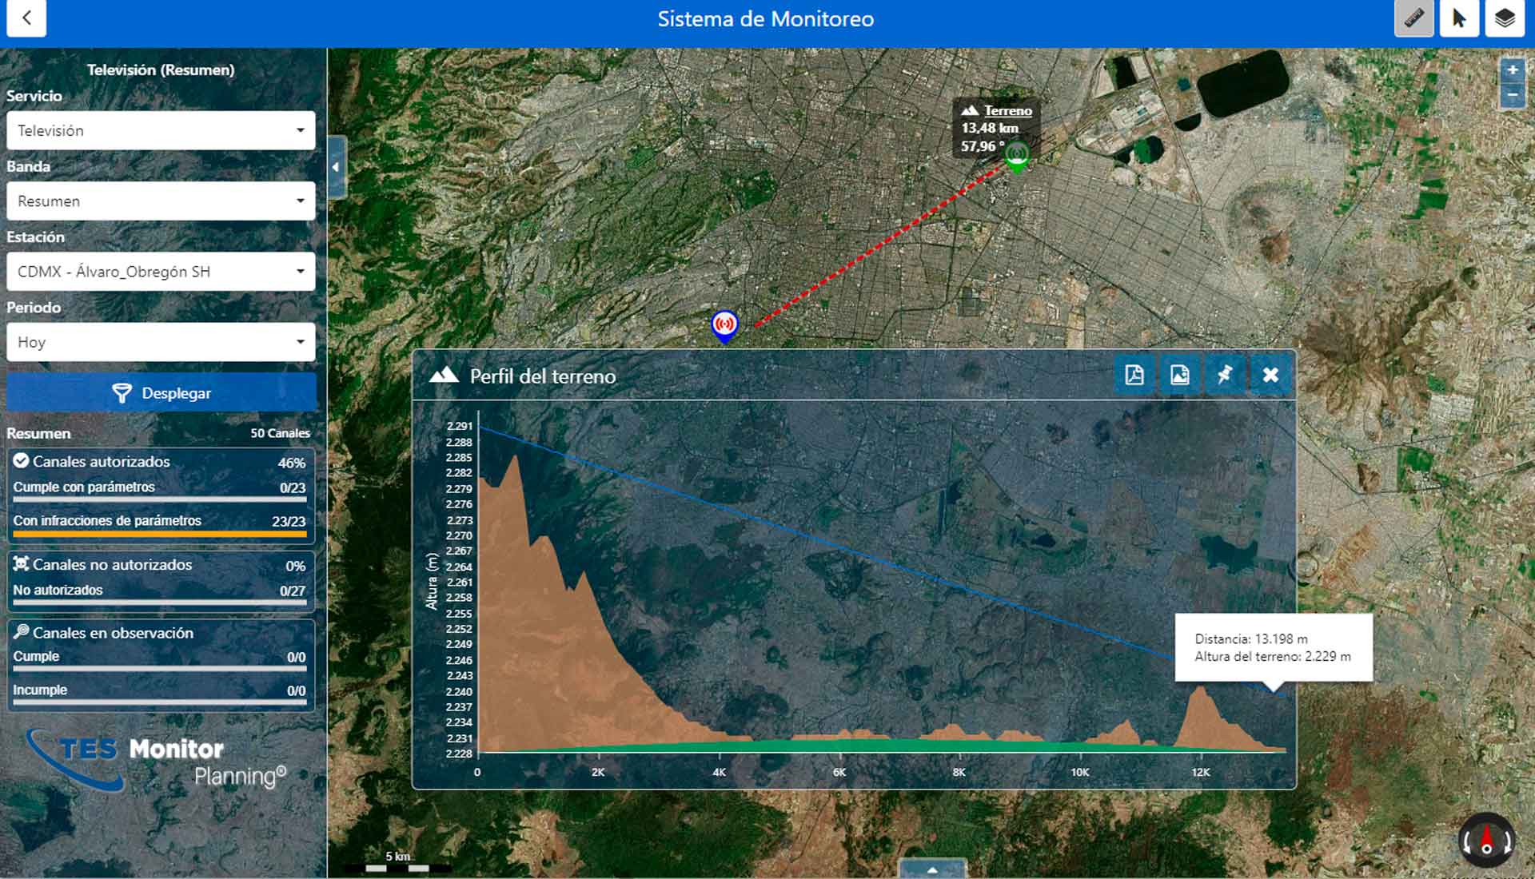Viewport: 1535px width, 879px height.
Task: Collapse the left sidebar panel
Action: (336, 167)
